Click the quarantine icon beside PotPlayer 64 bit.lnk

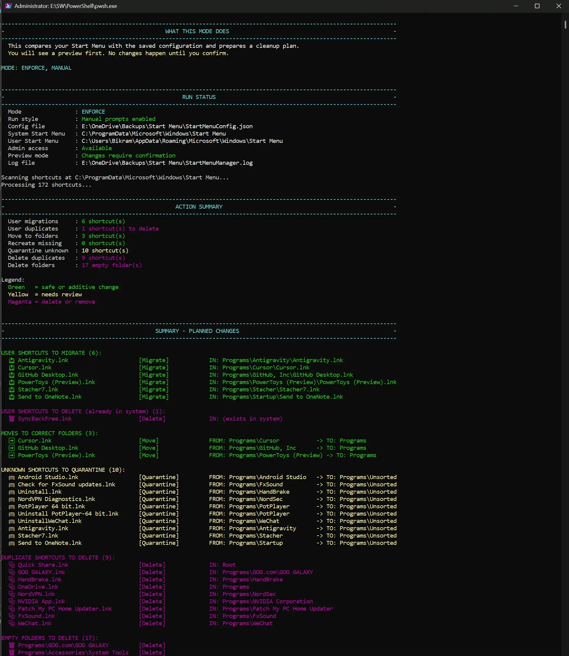point(12,507)
